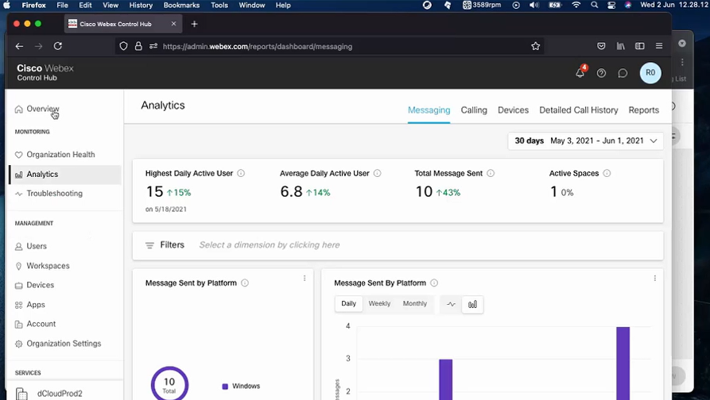Open the Detailed Call History tab
This screenshot has height=400, width=710.
578,110
